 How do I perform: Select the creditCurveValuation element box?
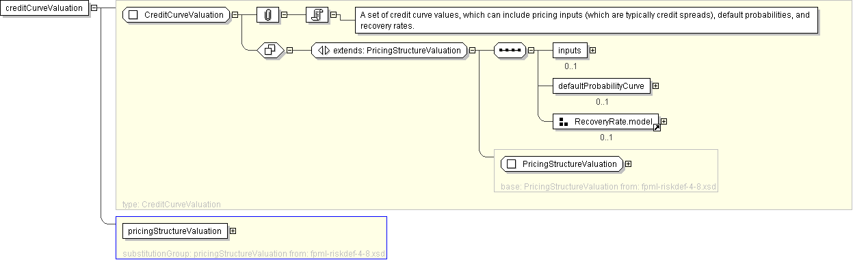pos(44,8)
